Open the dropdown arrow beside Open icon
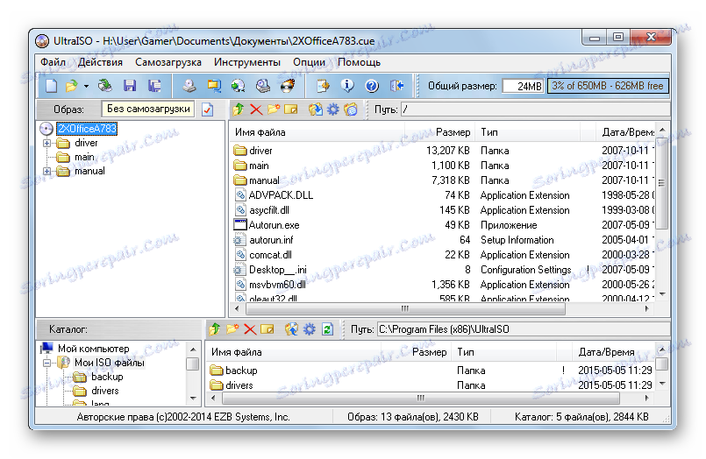 tap(87, 86)
